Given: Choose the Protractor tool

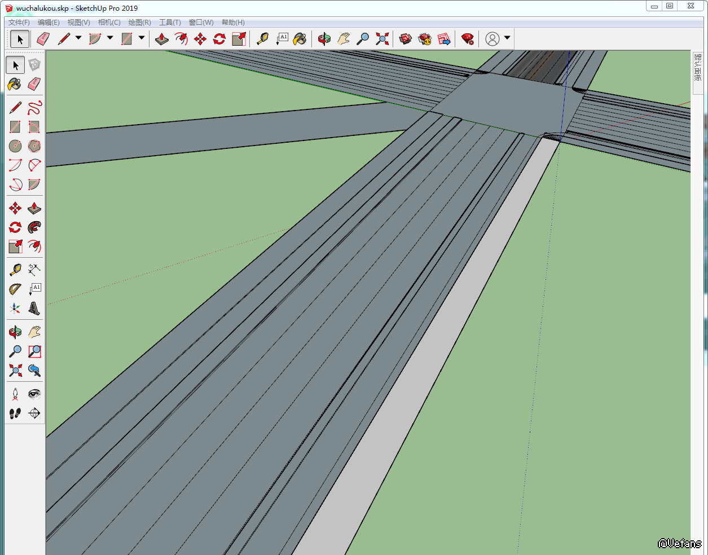Looking at the screenshot, I should (15, 289).
